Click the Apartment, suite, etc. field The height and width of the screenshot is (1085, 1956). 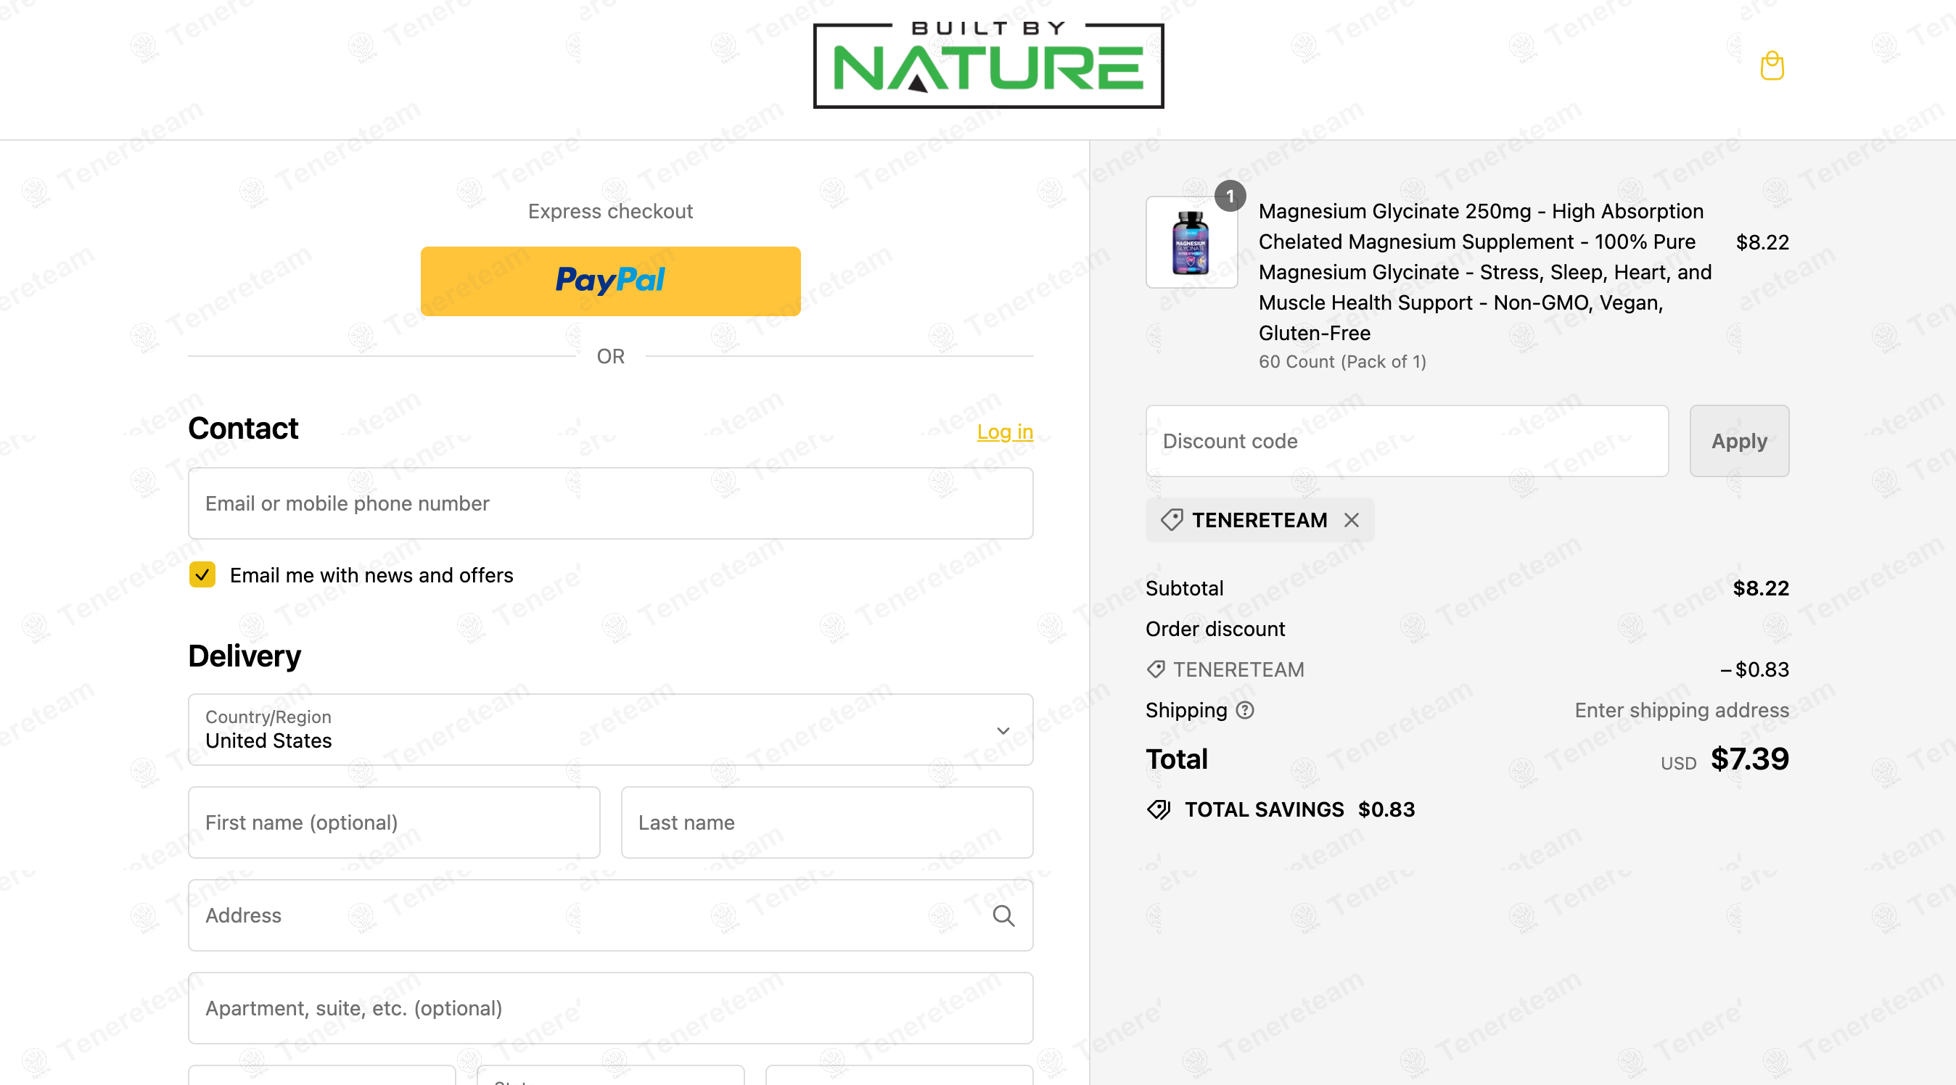click(x=610, y=1007)
